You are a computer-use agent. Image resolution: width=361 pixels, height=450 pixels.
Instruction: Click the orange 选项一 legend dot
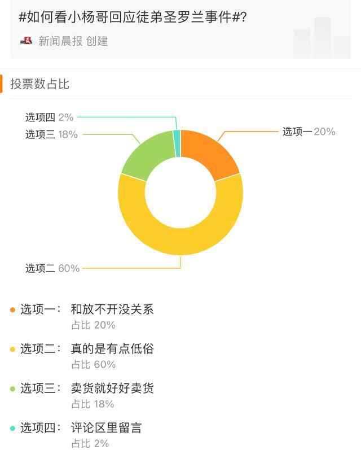[12, 309]
